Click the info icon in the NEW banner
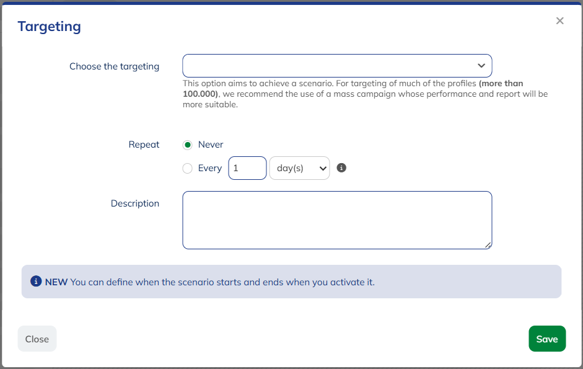This screenshot has height=369, width=583. click(37, 281)
